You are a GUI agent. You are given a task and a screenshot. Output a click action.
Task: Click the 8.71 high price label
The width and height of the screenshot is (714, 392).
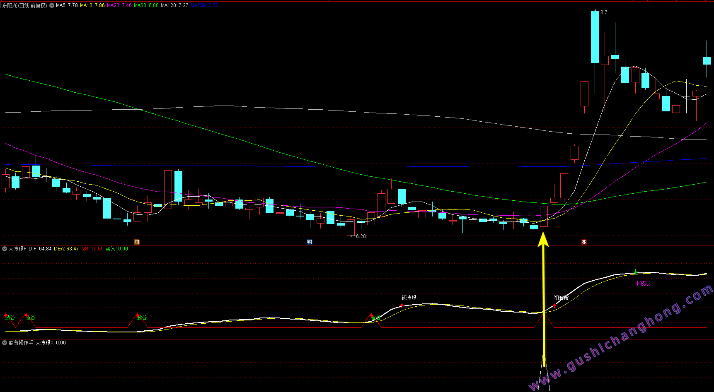coord(605,12)
